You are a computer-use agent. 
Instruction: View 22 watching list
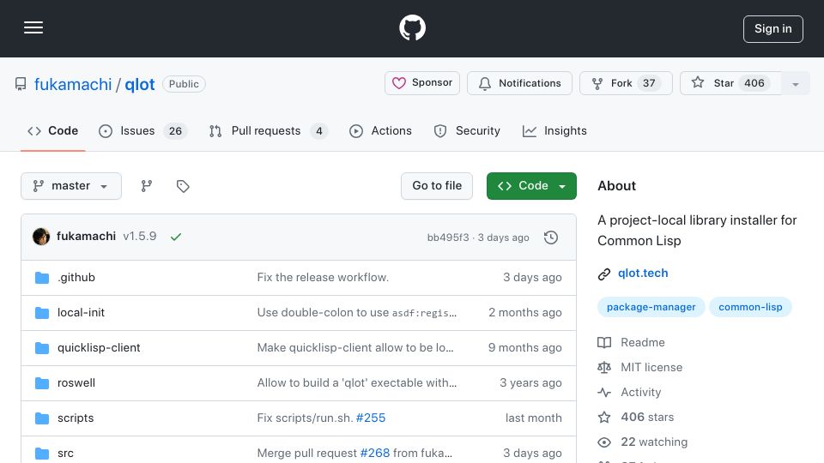654,442
